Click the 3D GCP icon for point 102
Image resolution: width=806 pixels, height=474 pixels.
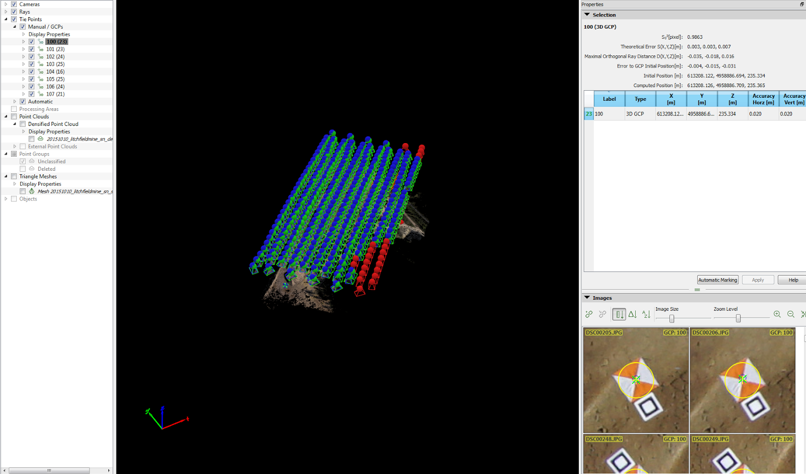40,56
